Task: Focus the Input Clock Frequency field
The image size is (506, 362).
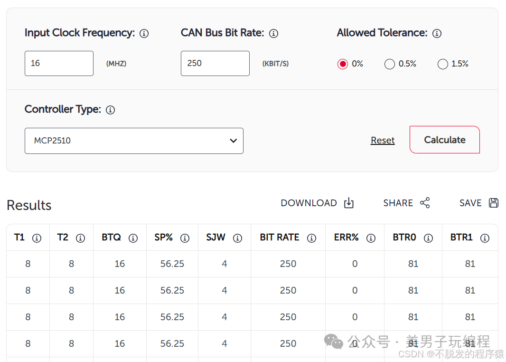Action: [x=59, y=63]
